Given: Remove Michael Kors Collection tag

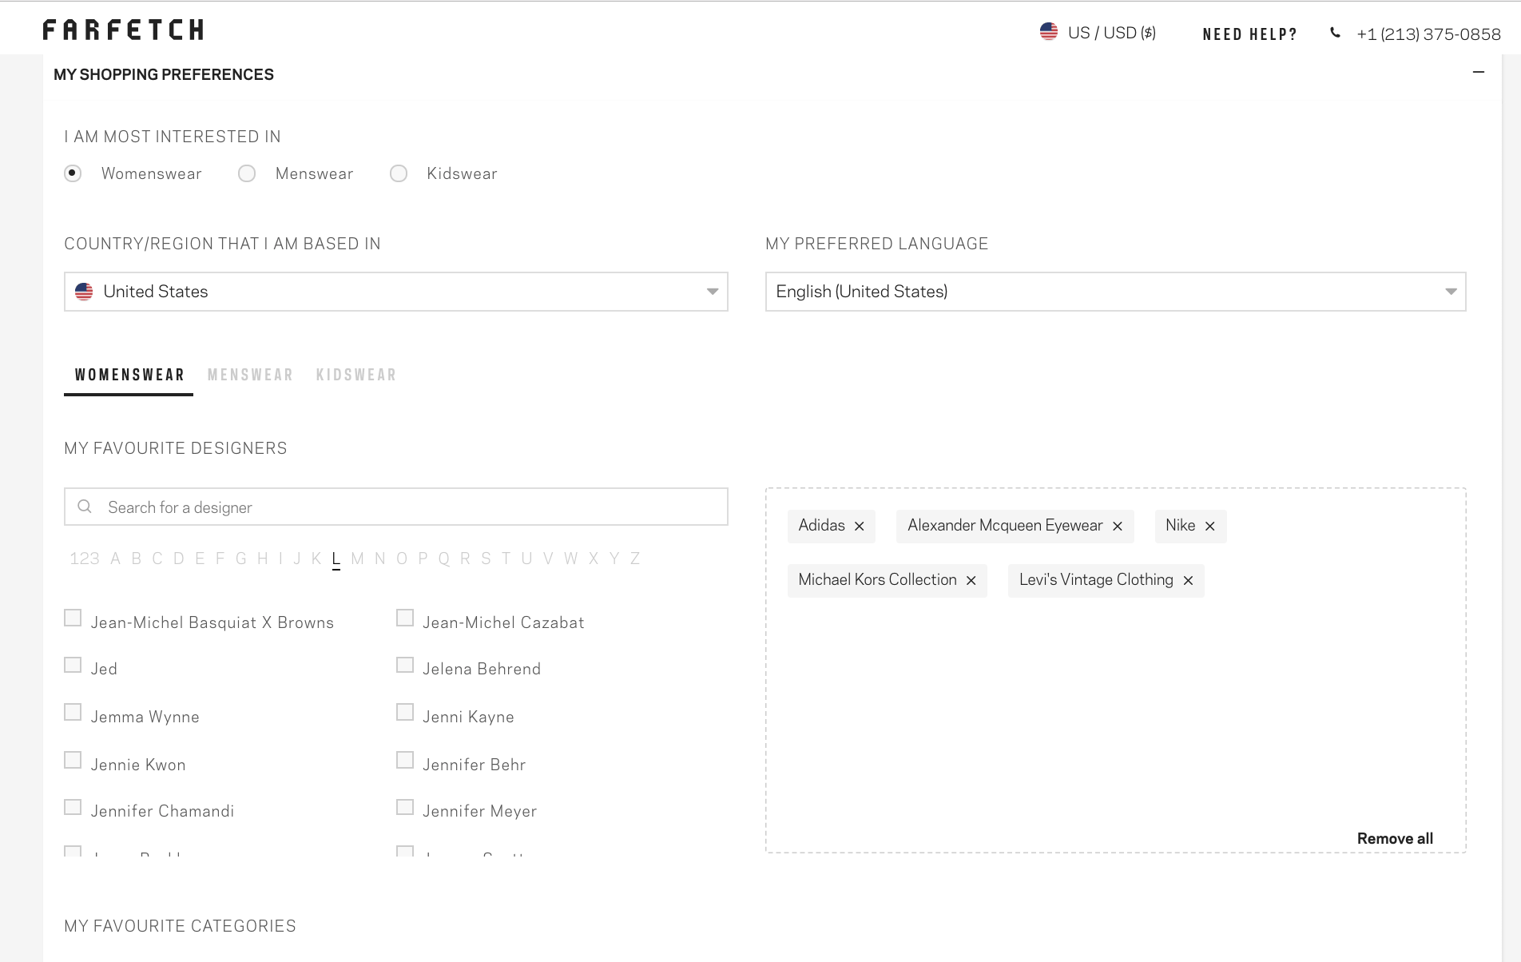Looking at the screenshot, I should pos(971,580).
